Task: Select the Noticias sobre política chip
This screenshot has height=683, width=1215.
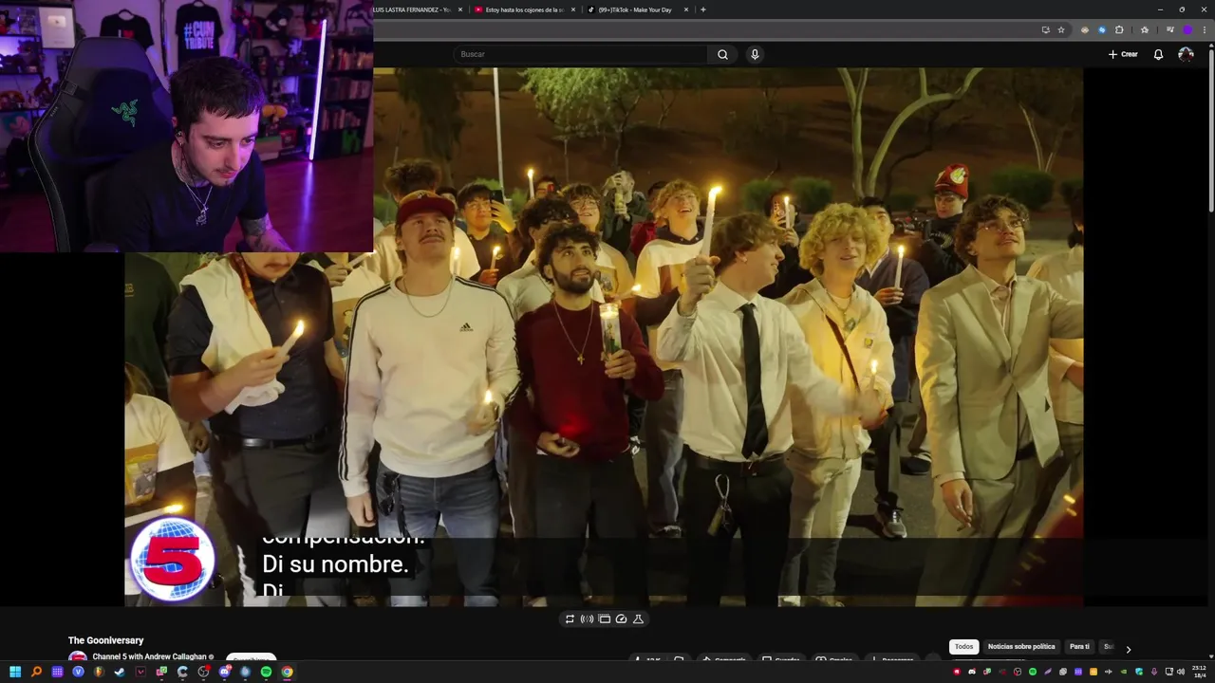Action: (1021, 646)
